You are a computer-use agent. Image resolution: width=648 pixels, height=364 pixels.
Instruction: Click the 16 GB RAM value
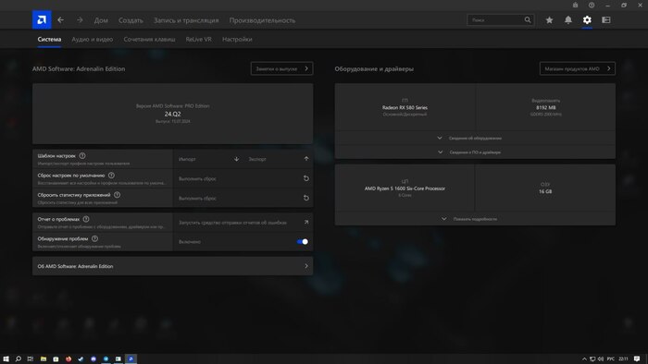pyautogui.click(x=545, y=191)
